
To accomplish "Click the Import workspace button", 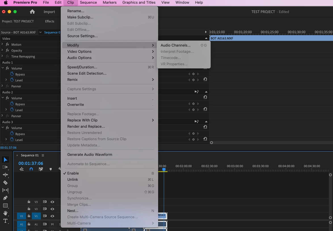I will point(49,12).
